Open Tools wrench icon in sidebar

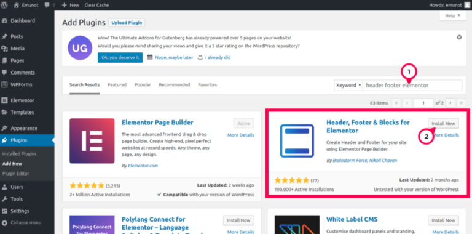tap(4, 199)
